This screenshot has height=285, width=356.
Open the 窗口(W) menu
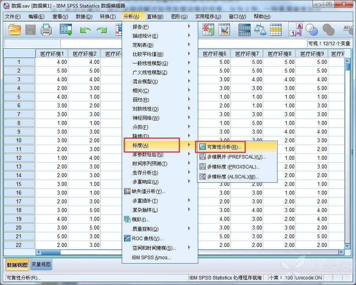pyautogui.click(x=237, y=17)
